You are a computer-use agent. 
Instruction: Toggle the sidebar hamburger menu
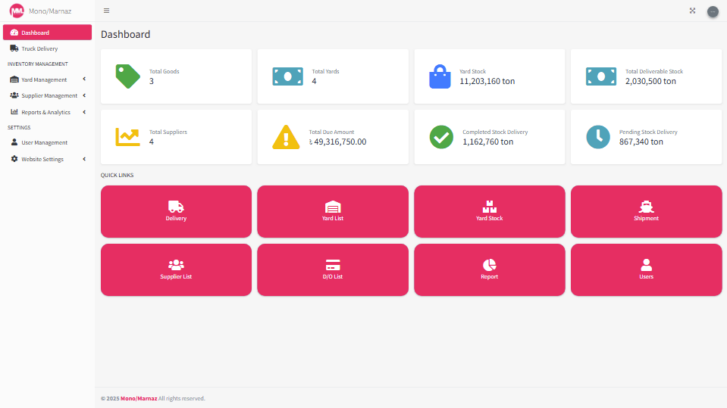107,11
